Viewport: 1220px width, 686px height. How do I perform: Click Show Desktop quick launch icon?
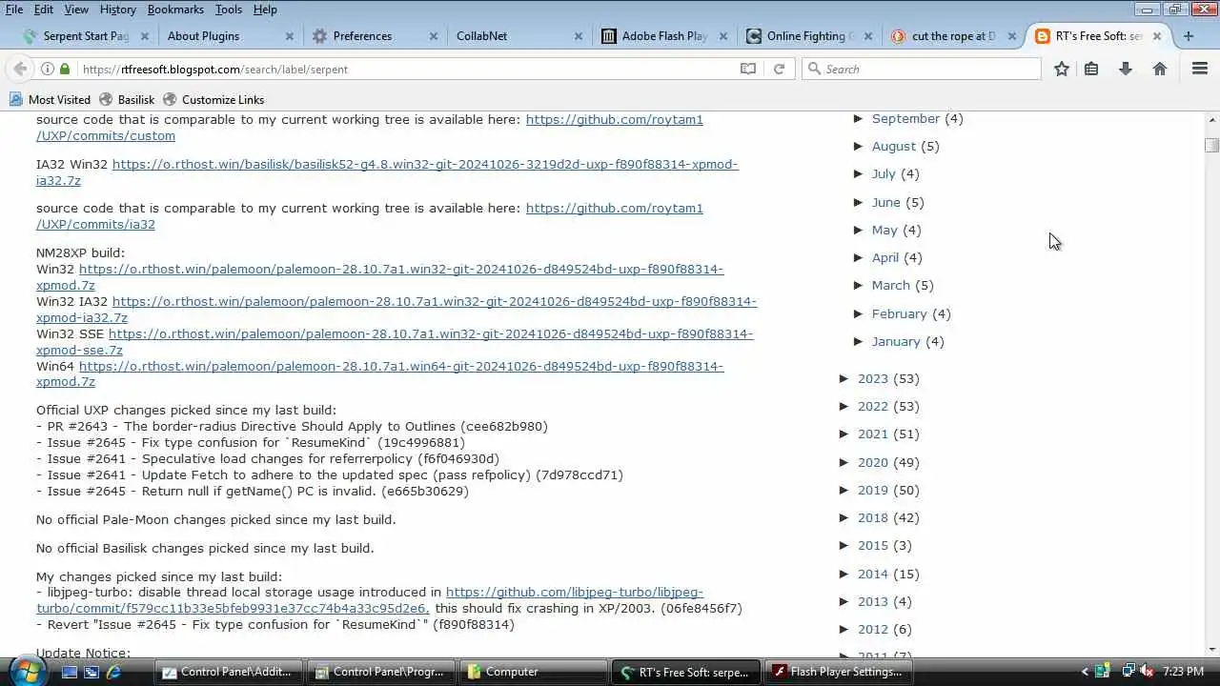(70, 672)
